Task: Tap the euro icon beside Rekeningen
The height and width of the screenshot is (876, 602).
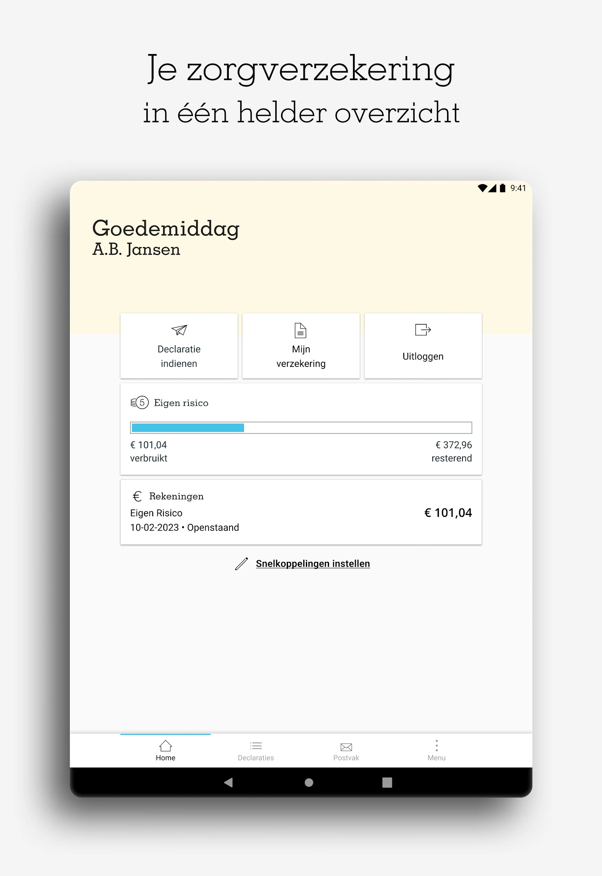Action: [137, 496]
